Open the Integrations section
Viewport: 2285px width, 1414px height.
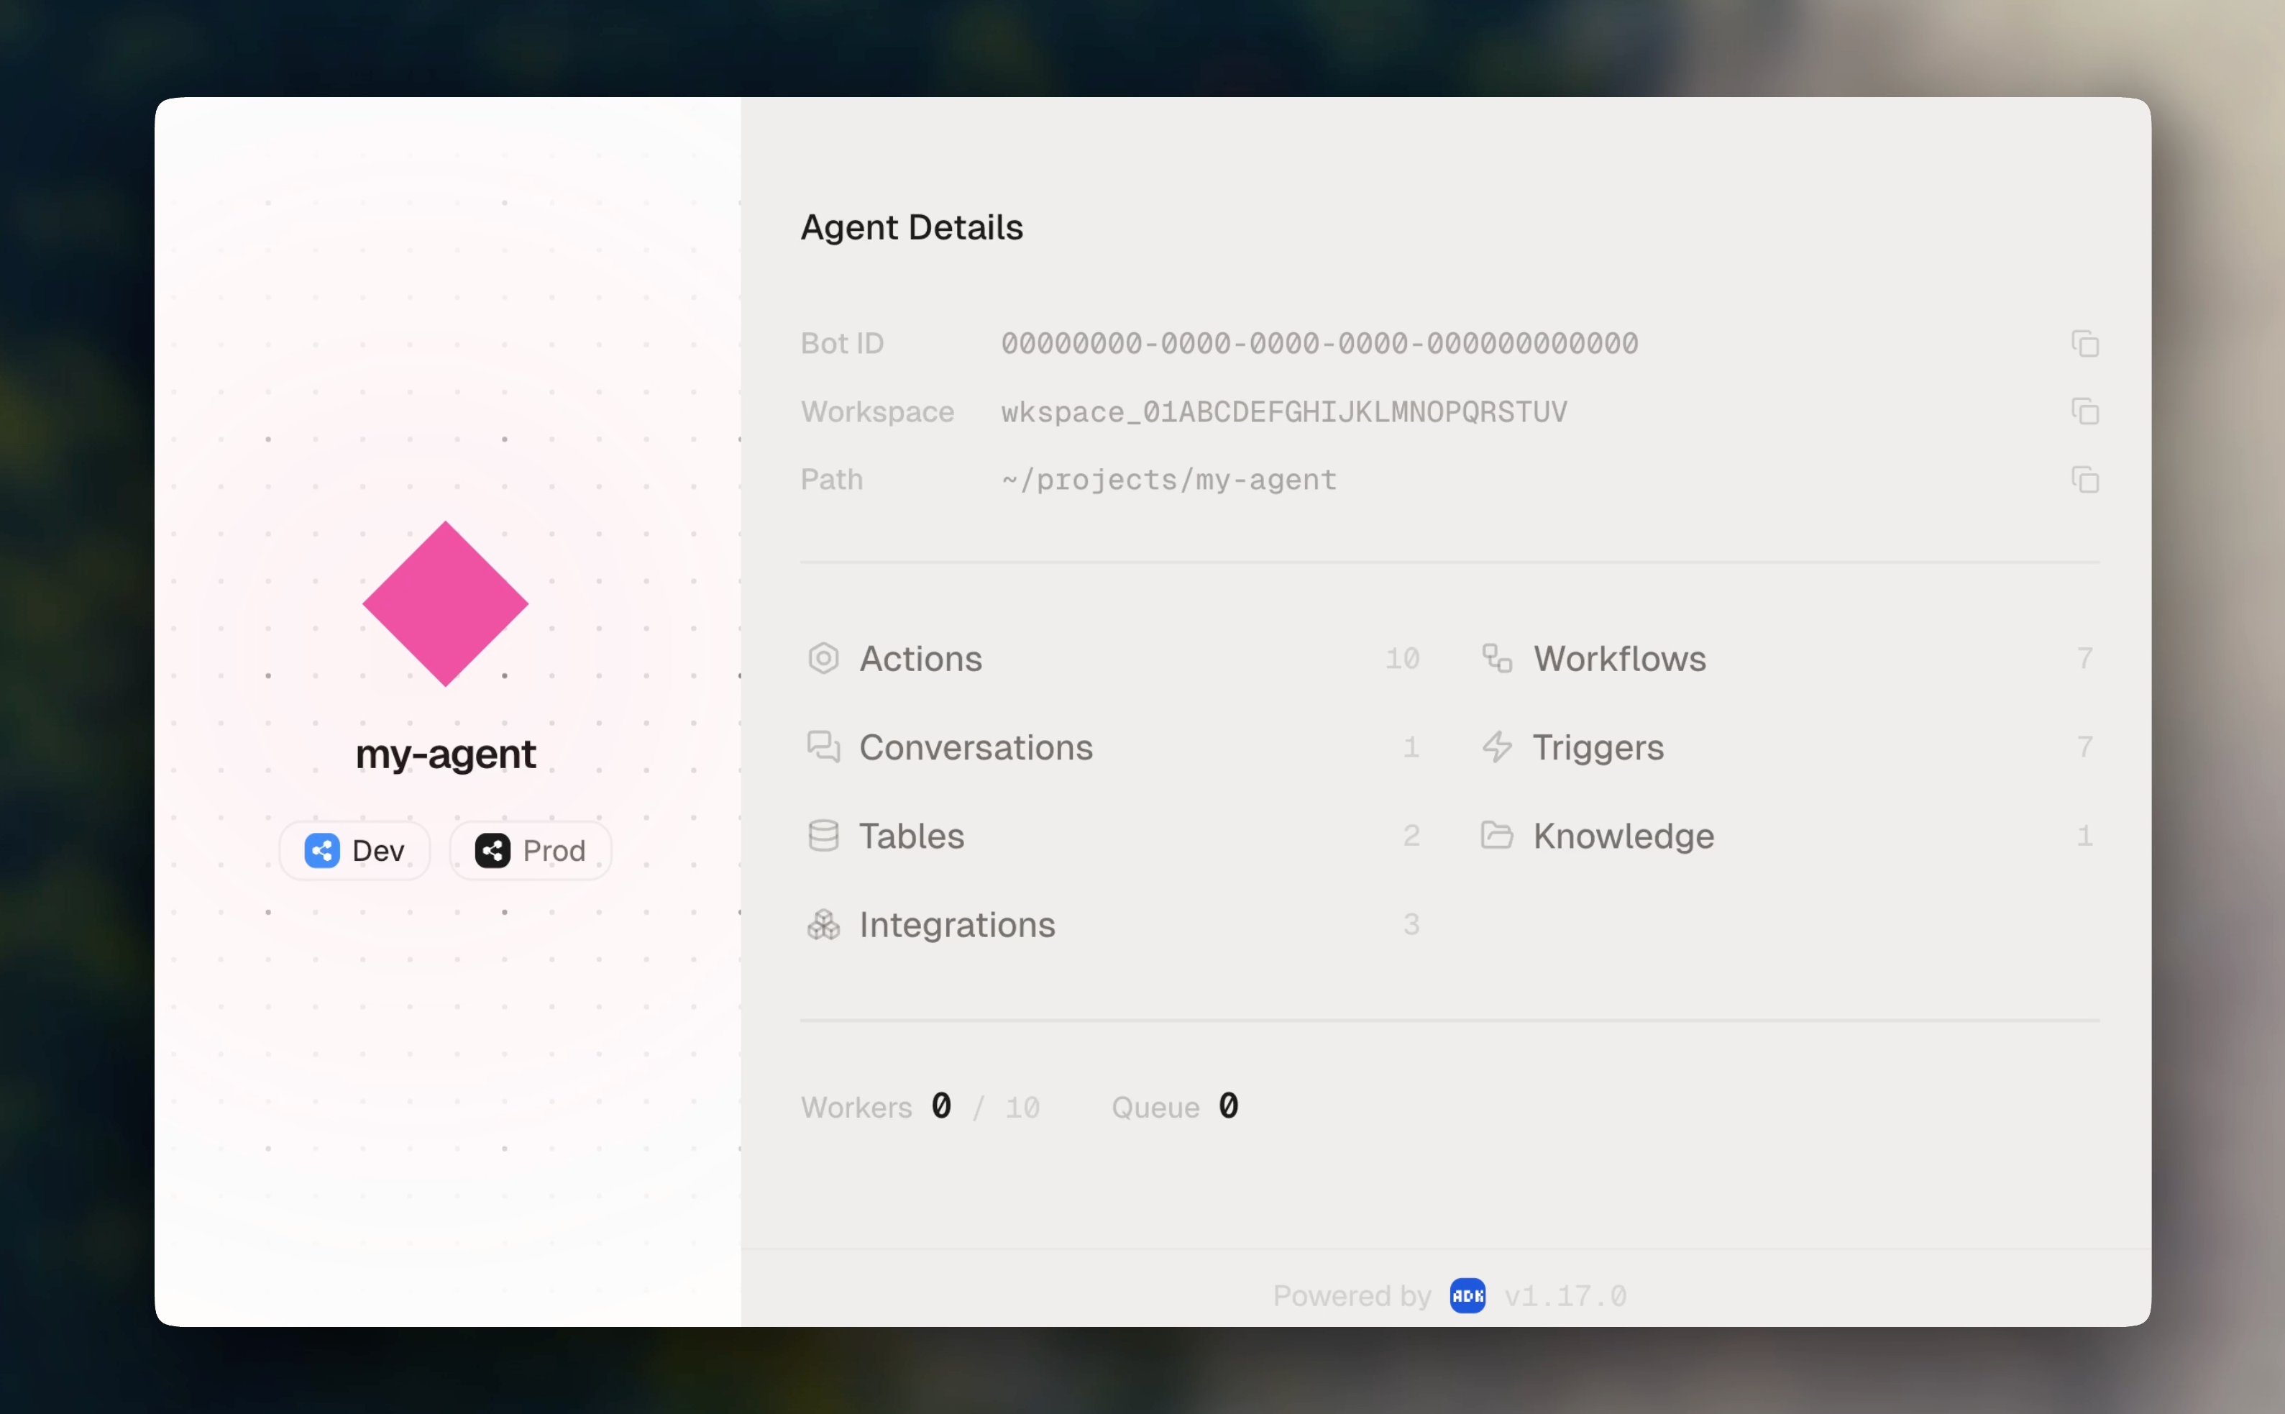click(1112, 924)
